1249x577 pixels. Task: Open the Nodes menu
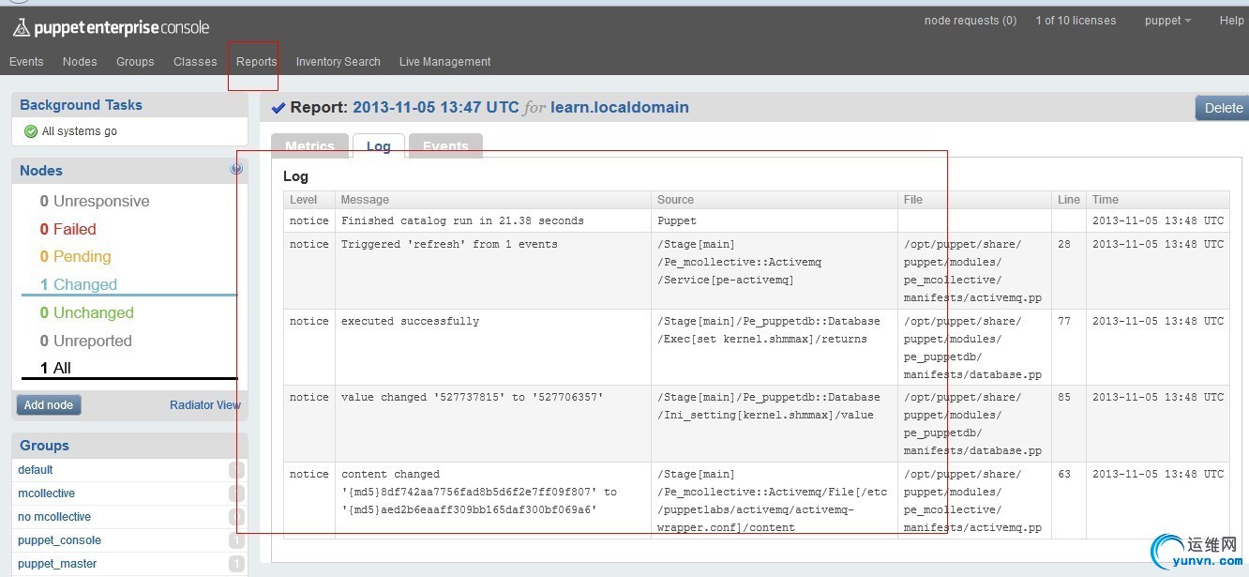coord(80,62)
